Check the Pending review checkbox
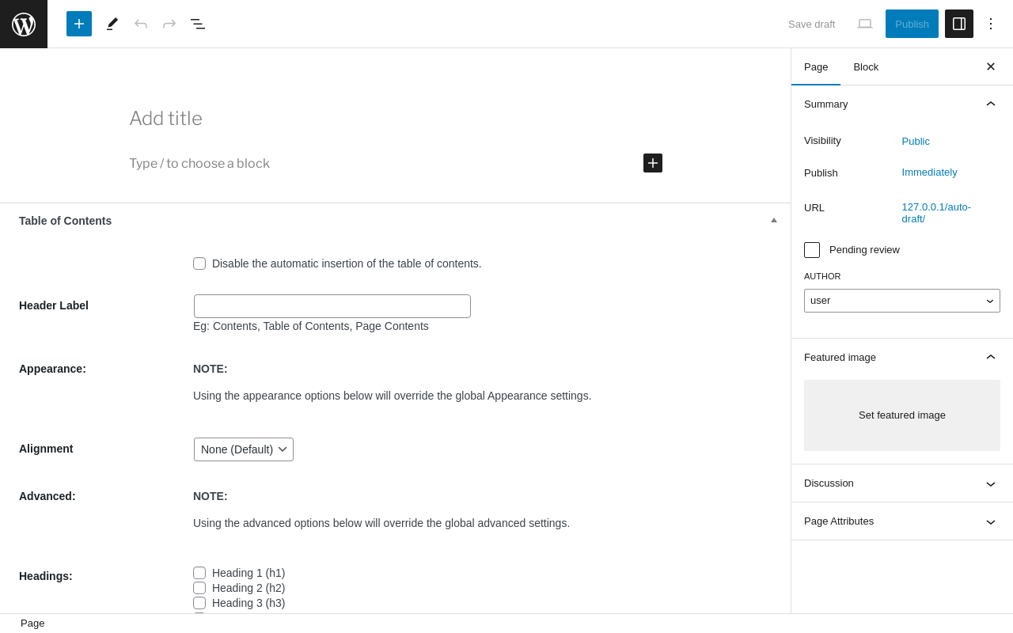Image resolution: width=1013 pixels, height=633 pixels. (x=812, y=250)
